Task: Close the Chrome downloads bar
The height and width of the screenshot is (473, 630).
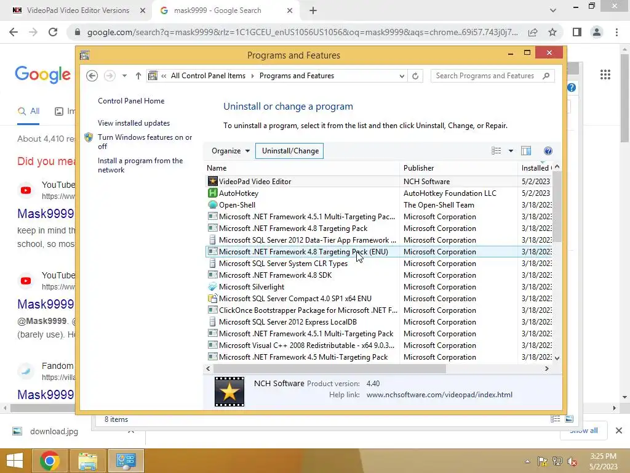Action: [x=619, y=431]
